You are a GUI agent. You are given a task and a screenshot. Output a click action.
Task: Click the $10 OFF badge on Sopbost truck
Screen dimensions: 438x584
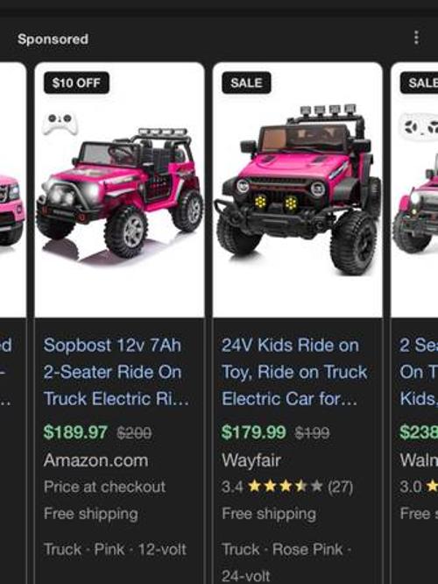click(76, 82)
